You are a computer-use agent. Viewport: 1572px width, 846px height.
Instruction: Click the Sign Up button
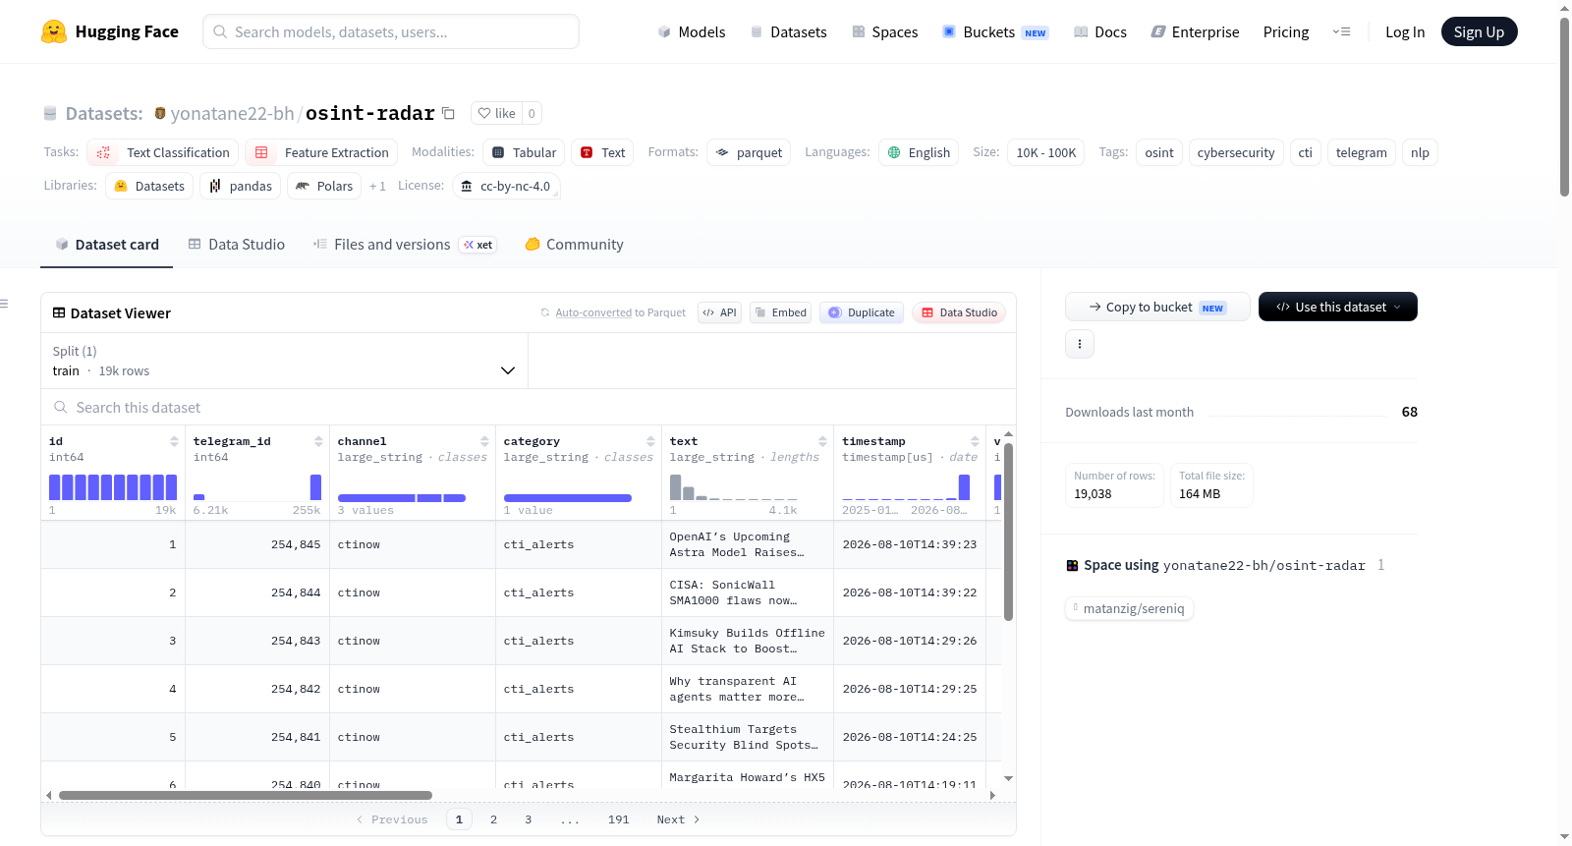1479,31
